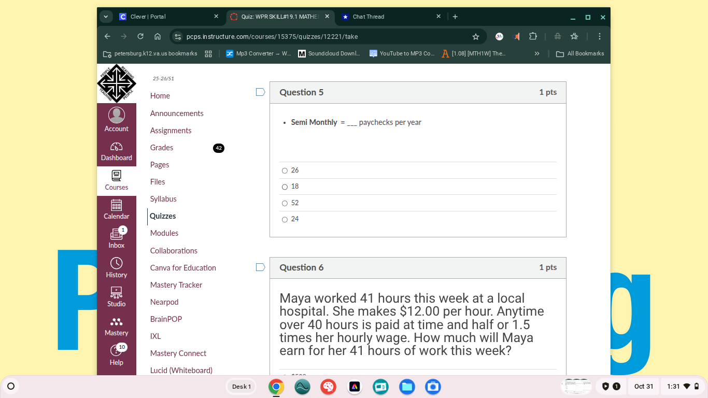Screen dimensions: 708x398
Task: Open the apps grid shortcut in bookmarks bar
Action: tap(208, 53)
